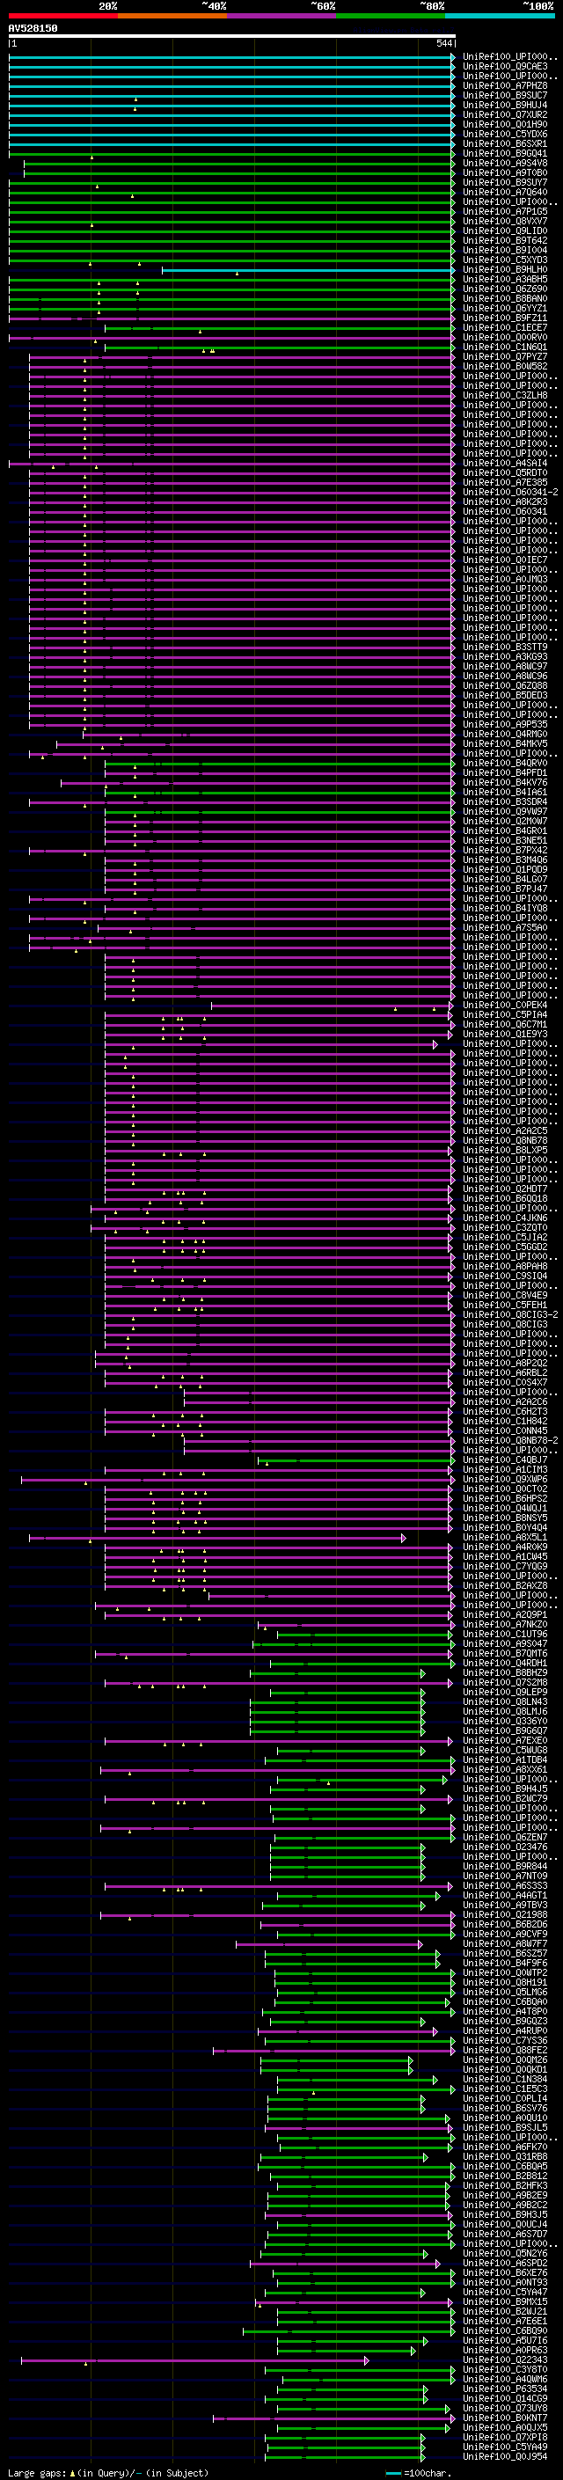Viewport: 563px width, 2480px height.
Task: Select the UniRef100_B0KNT7 label
Action: point(505,2418)
